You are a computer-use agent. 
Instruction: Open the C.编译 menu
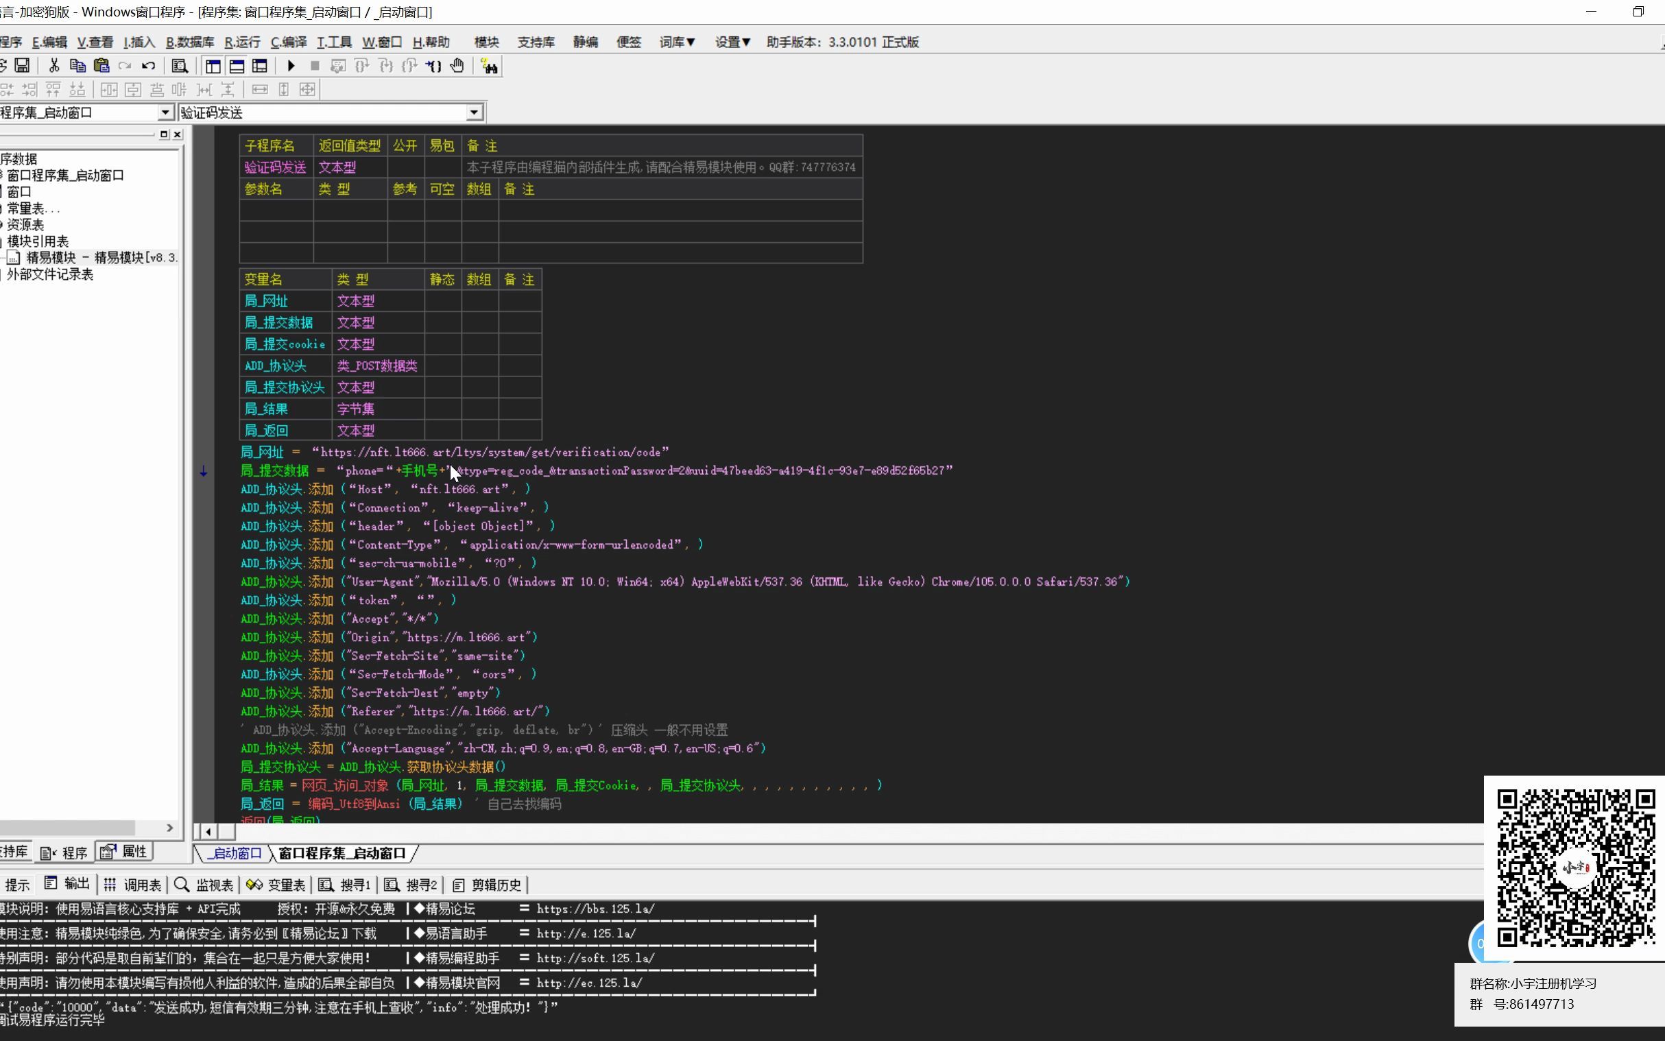click(289, 42)
